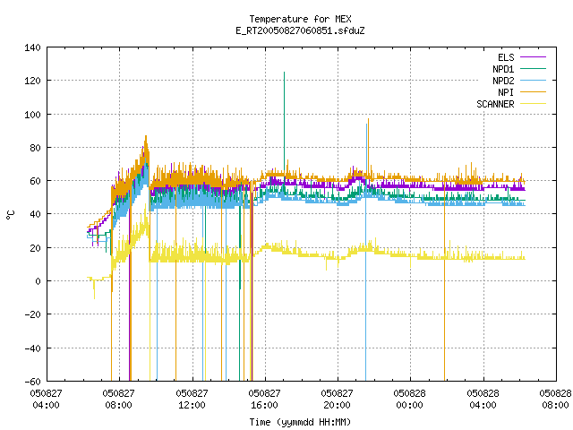This screenshot has width=573, height=430.
Task: Click the y-axis value -60
Action: coord(32,382)
